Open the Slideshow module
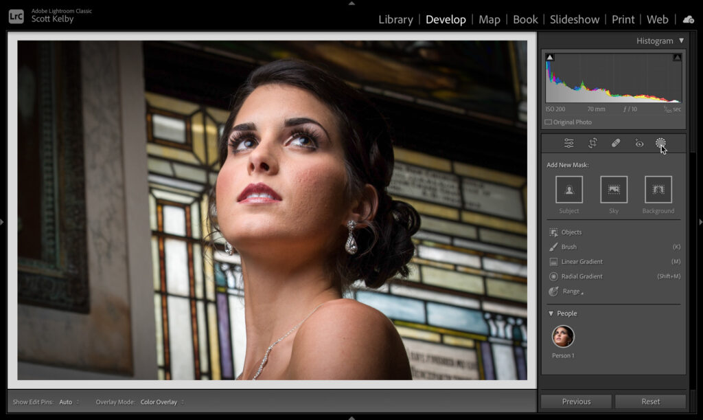The width and height of the screenshot is (703, 420). 575,20
